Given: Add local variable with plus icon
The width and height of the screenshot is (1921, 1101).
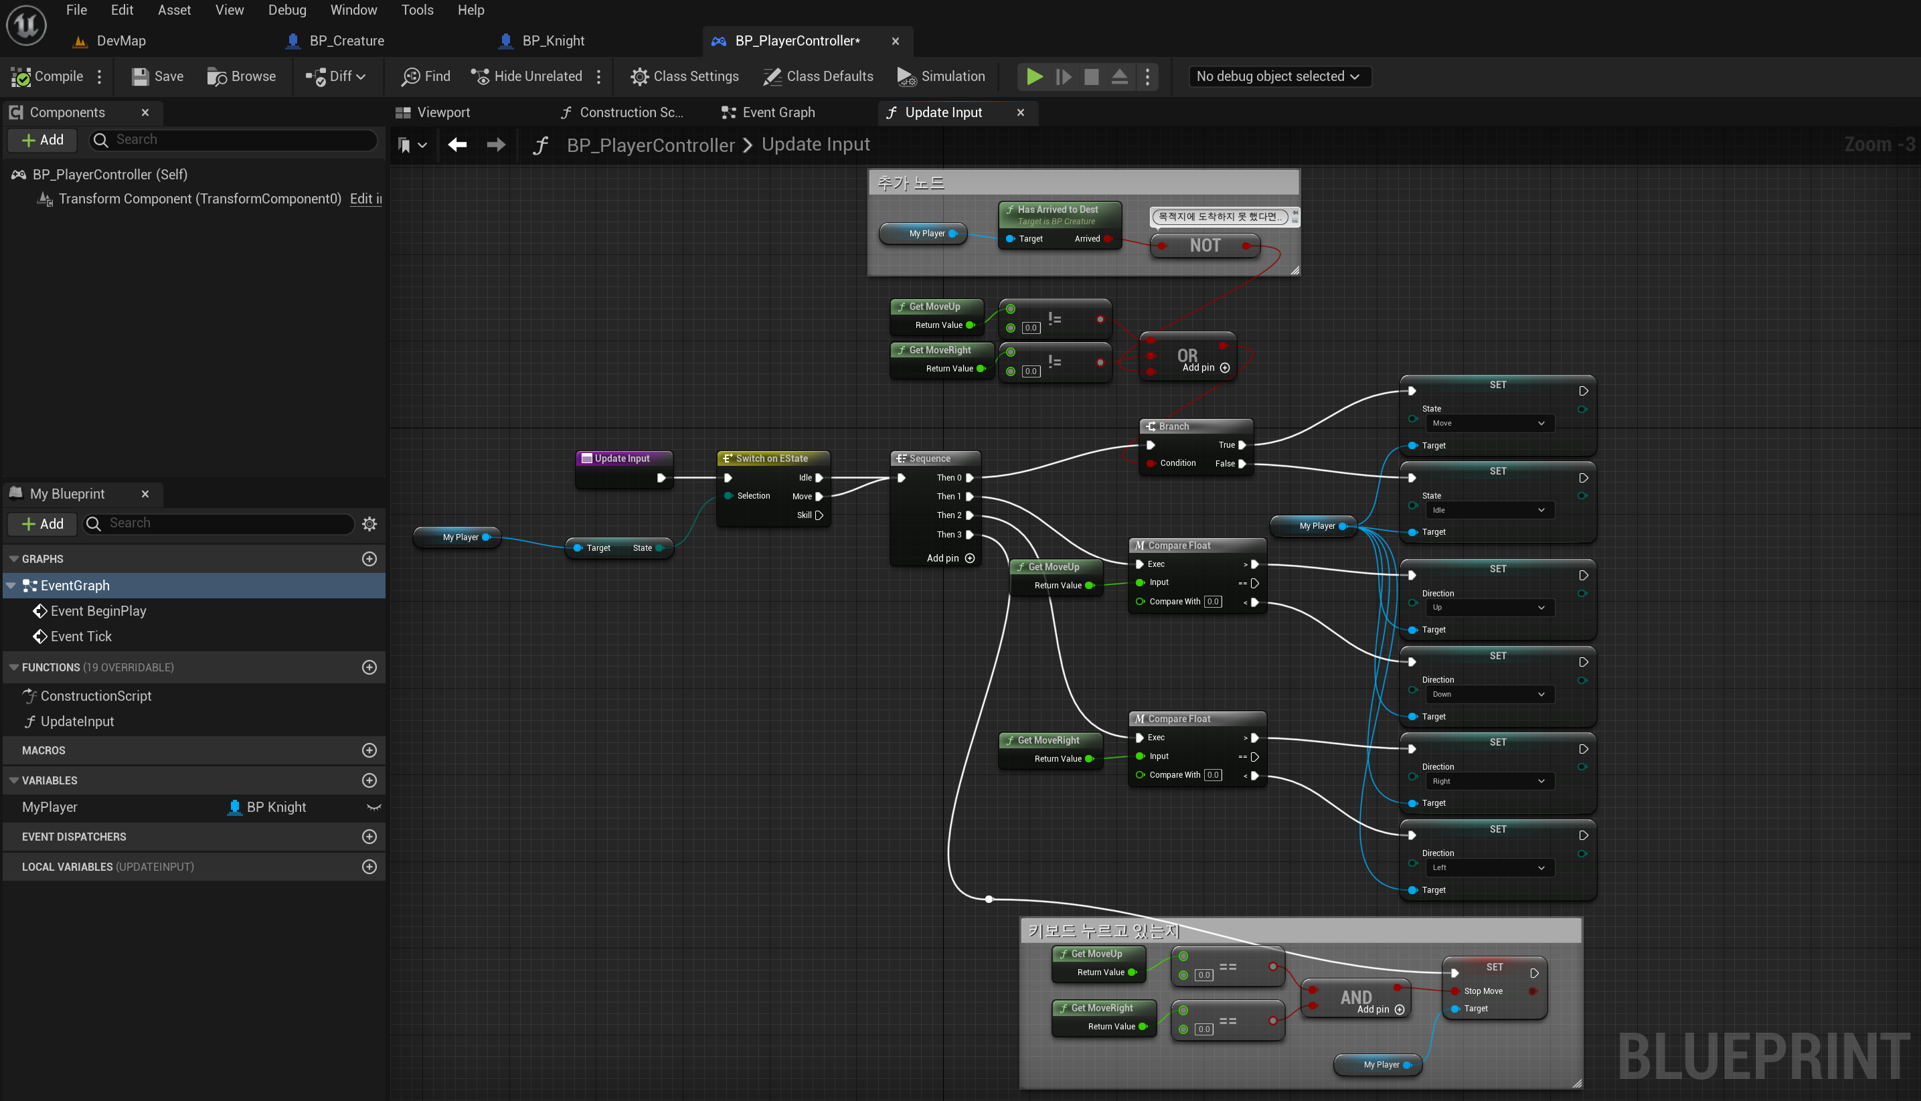Looking at the screenshot, I should [x=369, y=867].
